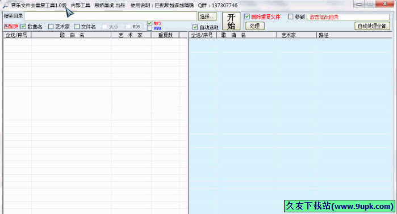Enable the 艺术家 match checkbox
Screen dimensions: 397x214
(x=51, y=27)
